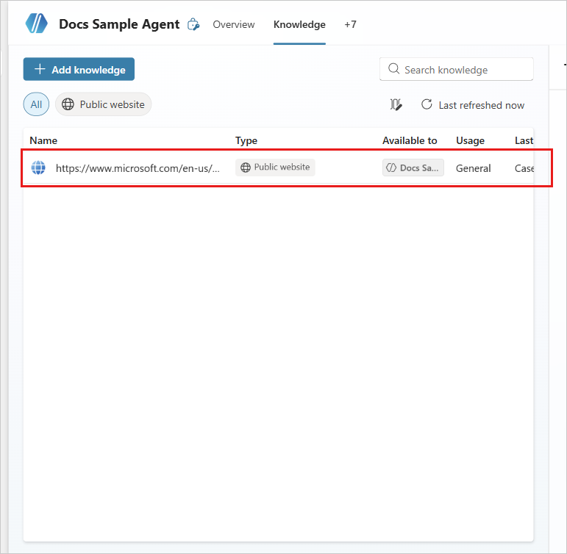Sort by the Name column header
Screen dimensions: 567x554
click(43, 140)
